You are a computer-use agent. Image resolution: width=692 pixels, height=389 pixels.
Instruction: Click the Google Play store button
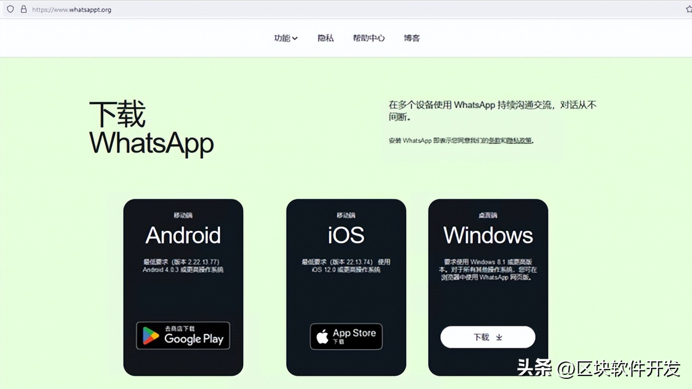(183, 336)
